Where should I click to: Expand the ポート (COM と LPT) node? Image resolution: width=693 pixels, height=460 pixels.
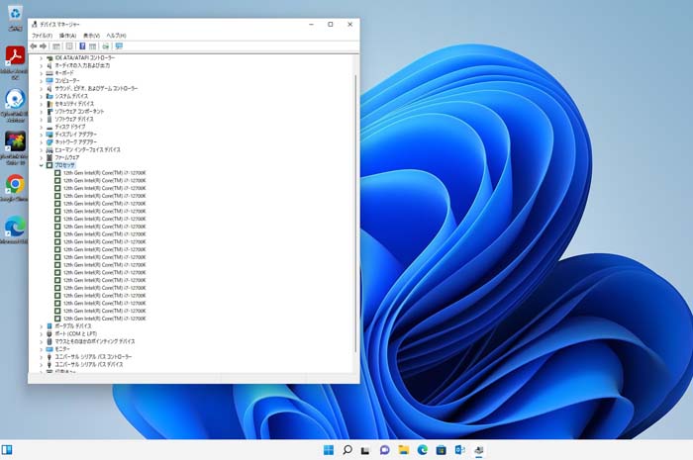tap(42, 334)
